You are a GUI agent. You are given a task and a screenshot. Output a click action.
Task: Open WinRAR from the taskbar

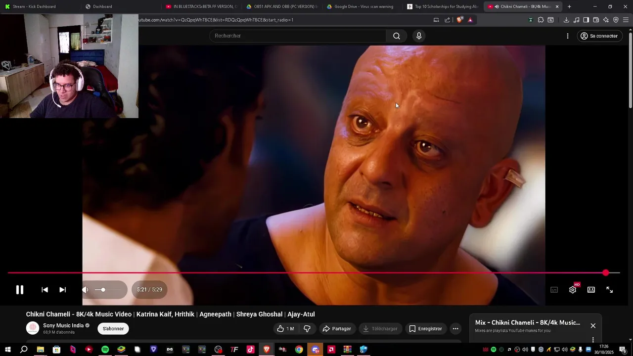tap(347, 350)
